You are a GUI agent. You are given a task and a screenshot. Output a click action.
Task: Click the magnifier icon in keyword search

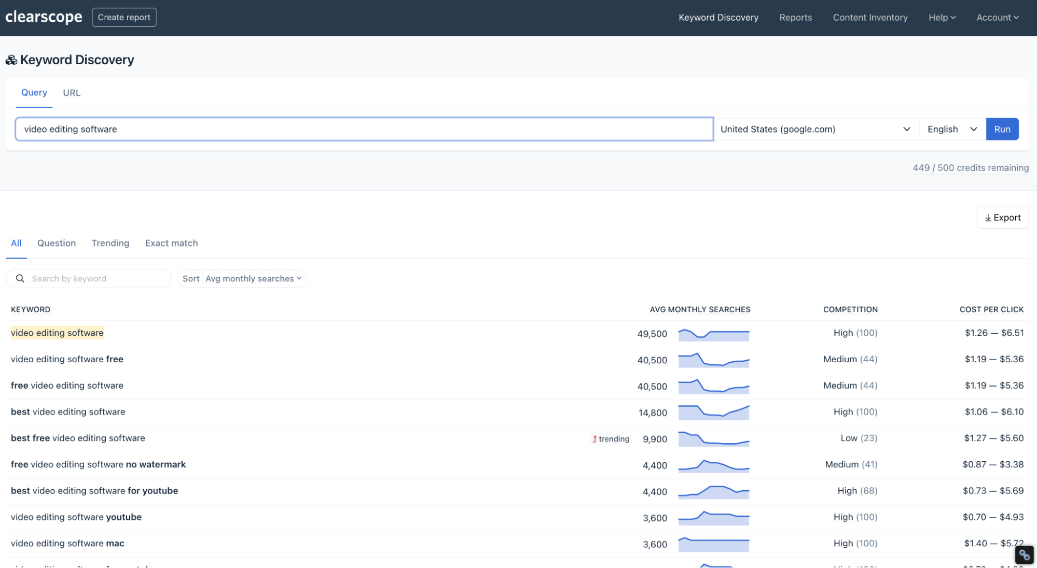point(20,279)
